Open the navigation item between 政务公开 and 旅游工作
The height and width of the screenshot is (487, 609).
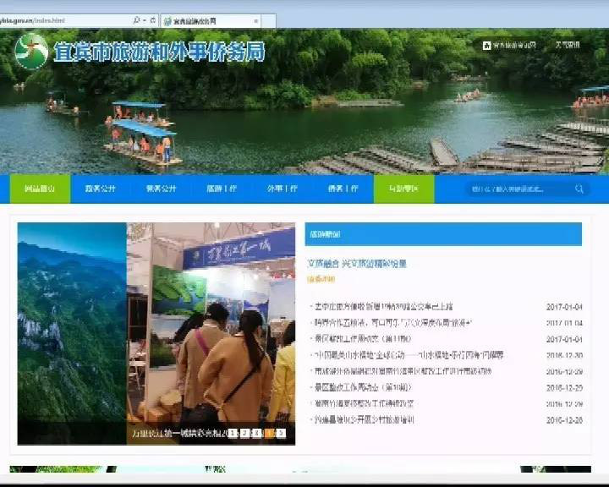coord(162,189)
